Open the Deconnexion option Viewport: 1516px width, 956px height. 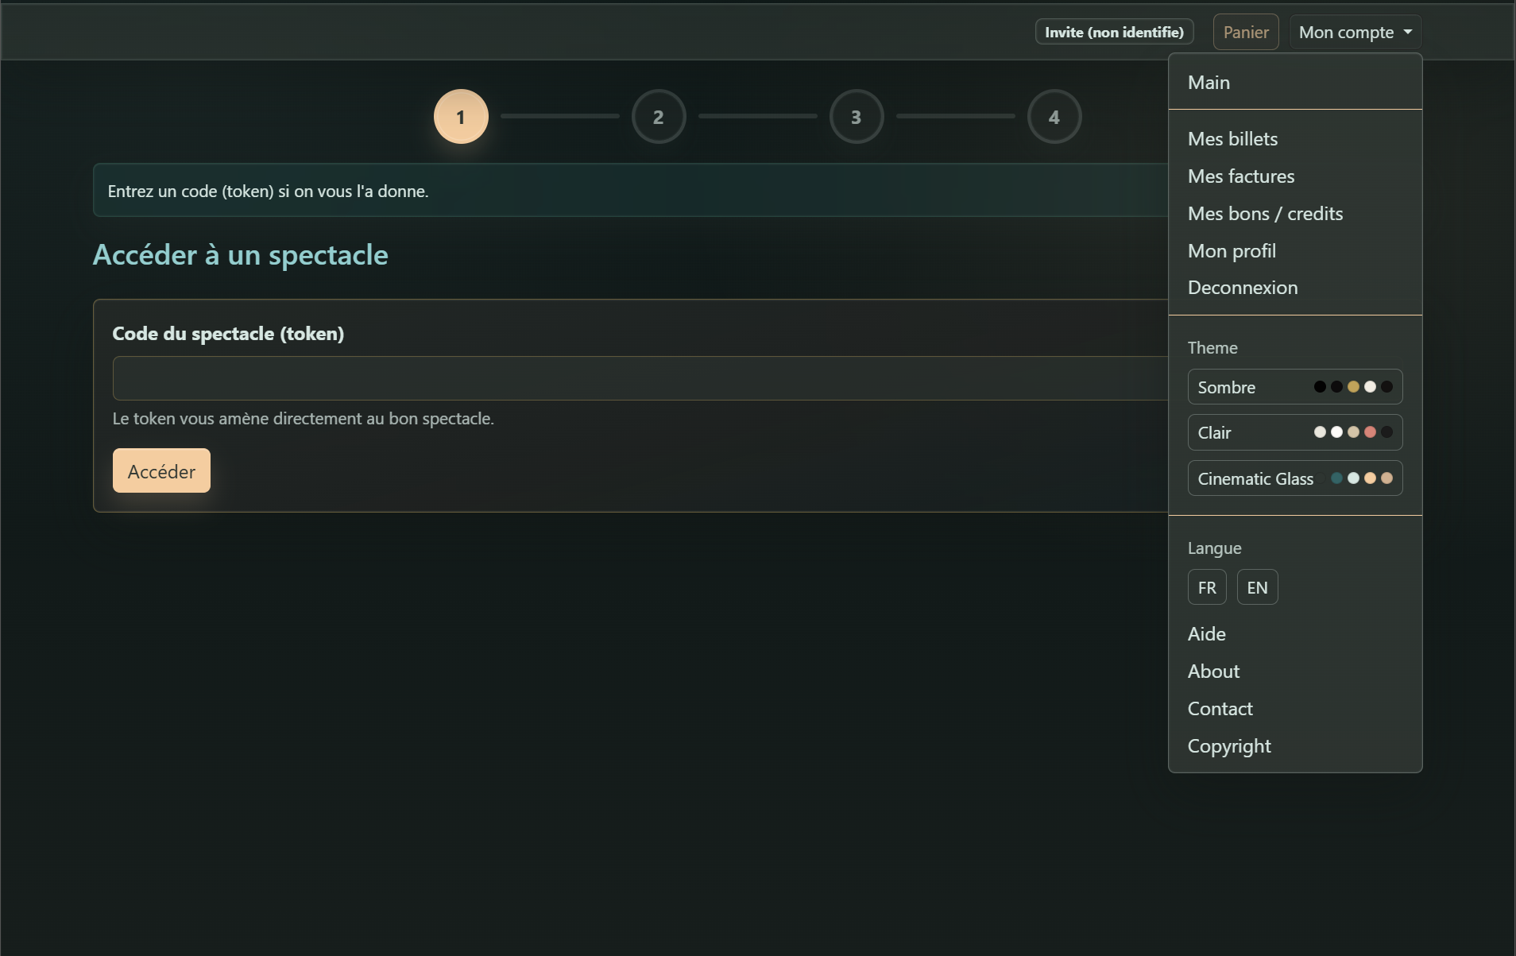pyautogui.click(x=1243, y=287)
